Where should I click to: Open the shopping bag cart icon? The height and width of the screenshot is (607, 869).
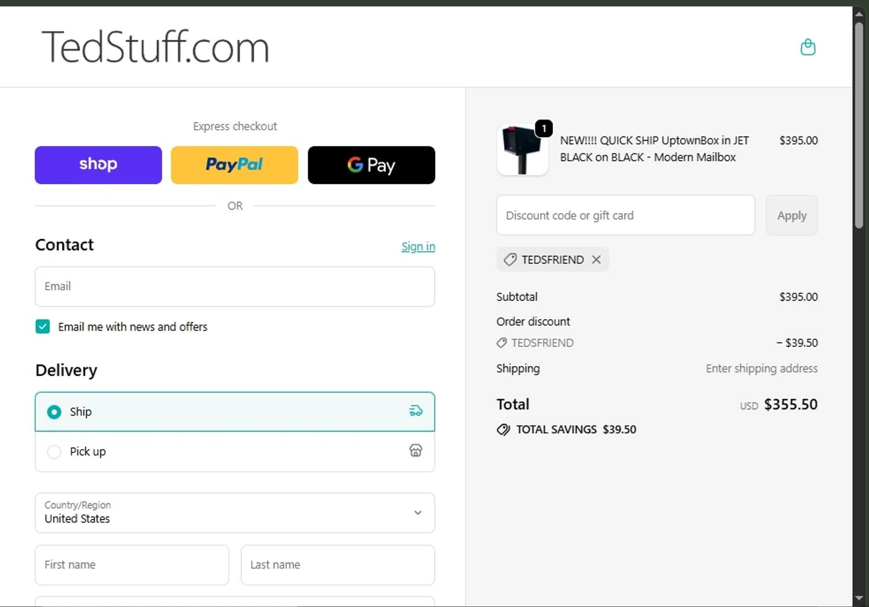808,47
